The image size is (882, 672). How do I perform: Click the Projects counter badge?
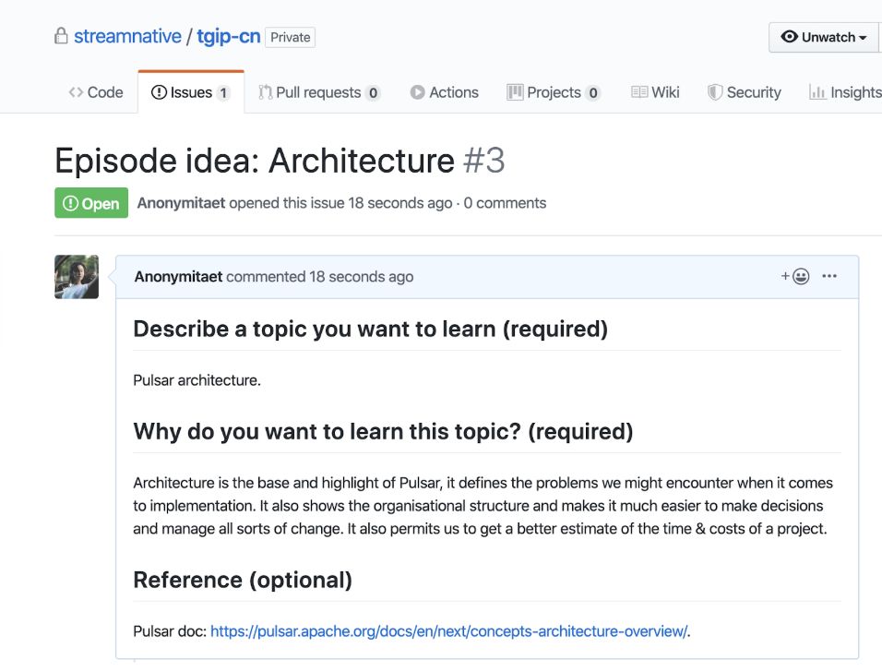click(x=593, y=93)
